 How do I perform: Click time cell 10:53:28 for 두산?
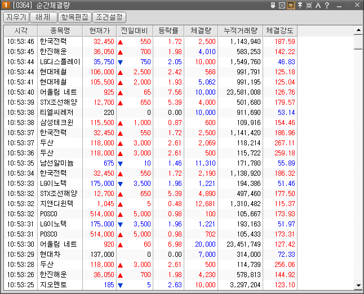pyautogui.click(x=20, y=265)
